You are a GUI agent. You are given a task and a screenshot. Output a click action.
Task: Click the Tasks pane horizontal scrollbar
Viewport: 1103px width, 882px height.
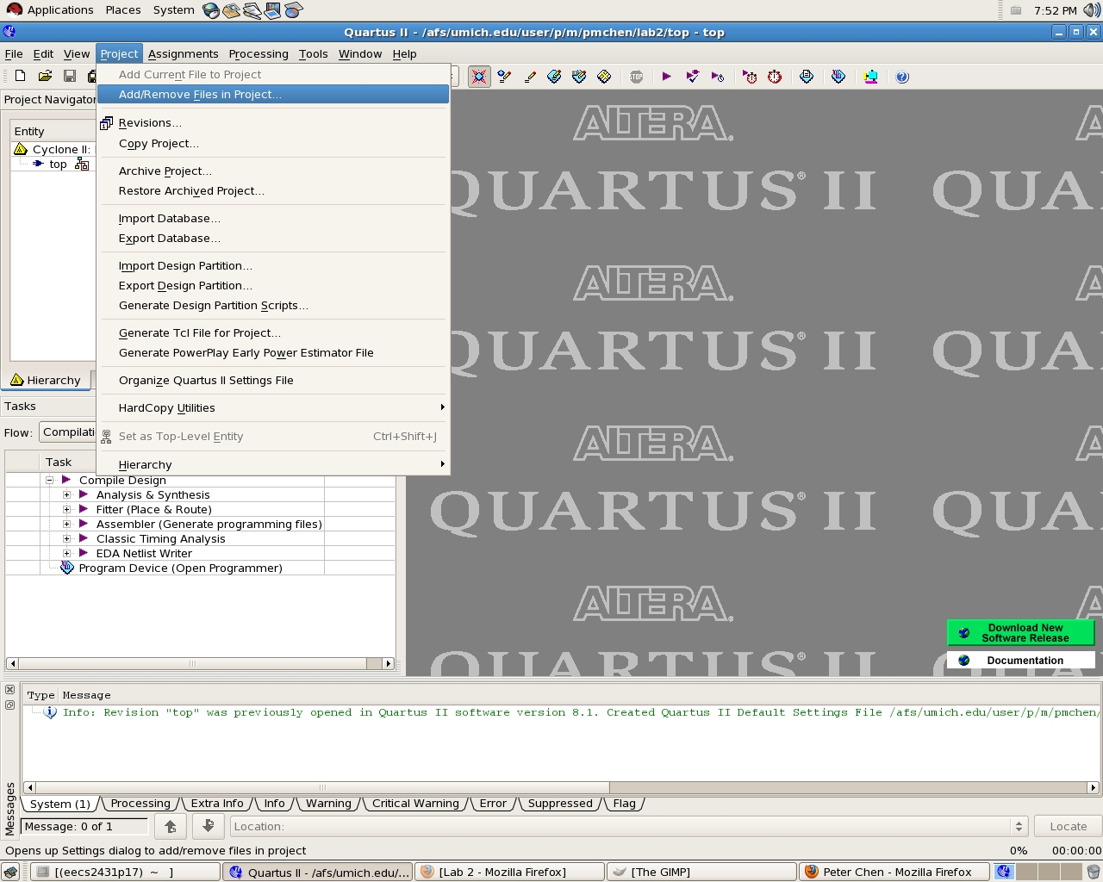point(200,663)
